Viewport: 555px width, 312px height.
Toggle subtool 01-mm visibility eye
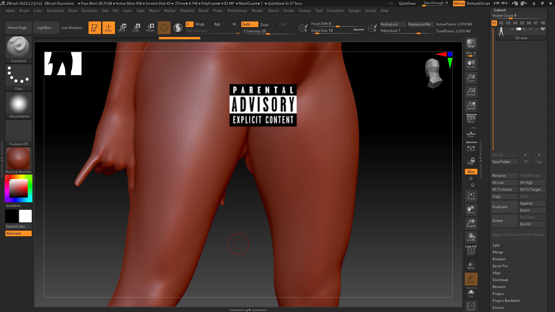[x=543, y=29]
